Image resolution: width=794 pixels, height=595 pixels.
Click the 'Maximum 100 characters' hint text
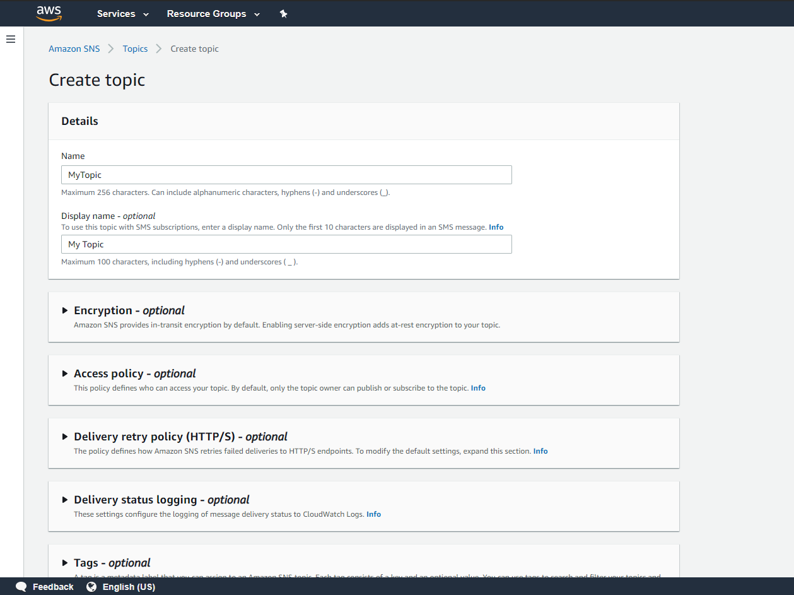pyautogui.click(x=180, y=262)
